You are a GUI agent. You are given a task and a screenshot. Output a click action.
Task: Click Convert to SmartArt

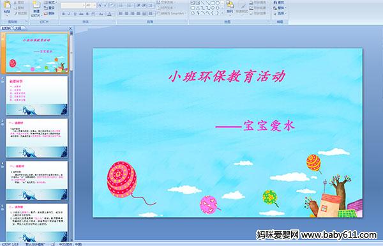(x=172, y=13)
